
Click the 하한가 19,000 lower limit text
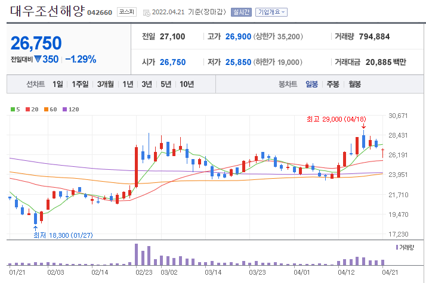click(x=277, y=62)
